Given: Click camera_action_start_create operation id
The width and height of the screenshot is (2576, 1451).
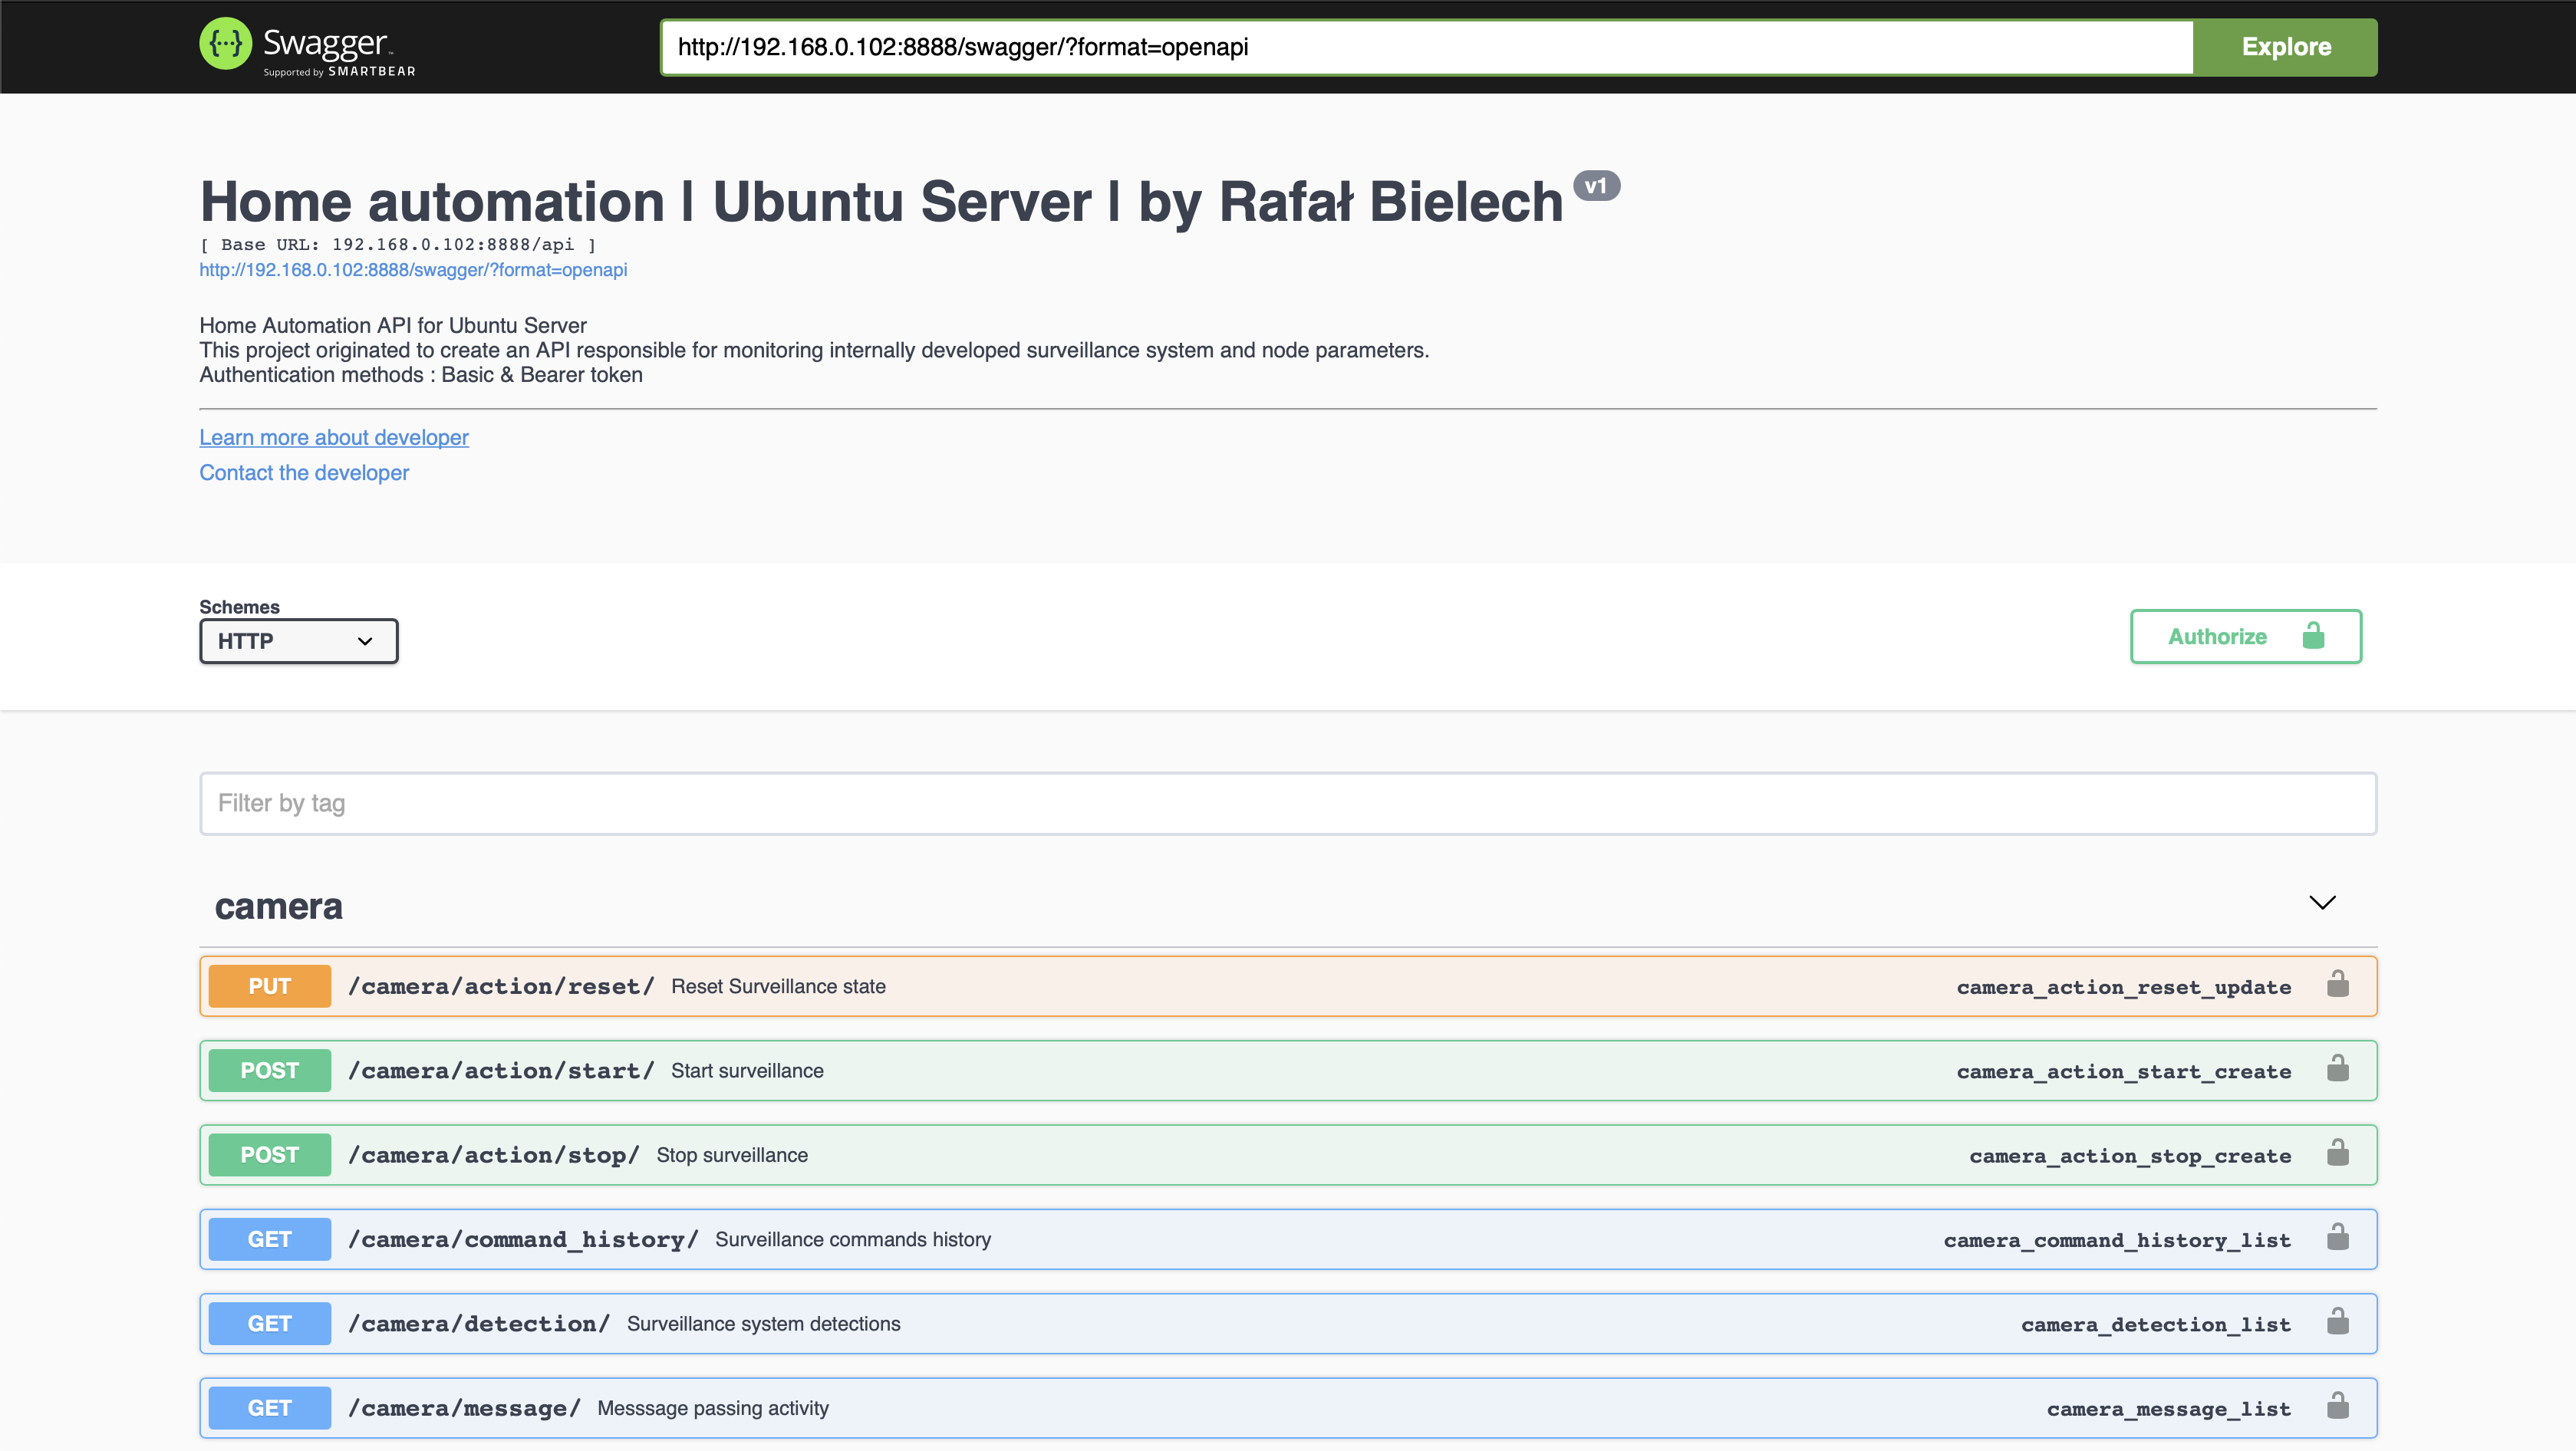Looking at the screenshot, I should point(2124,1071).
